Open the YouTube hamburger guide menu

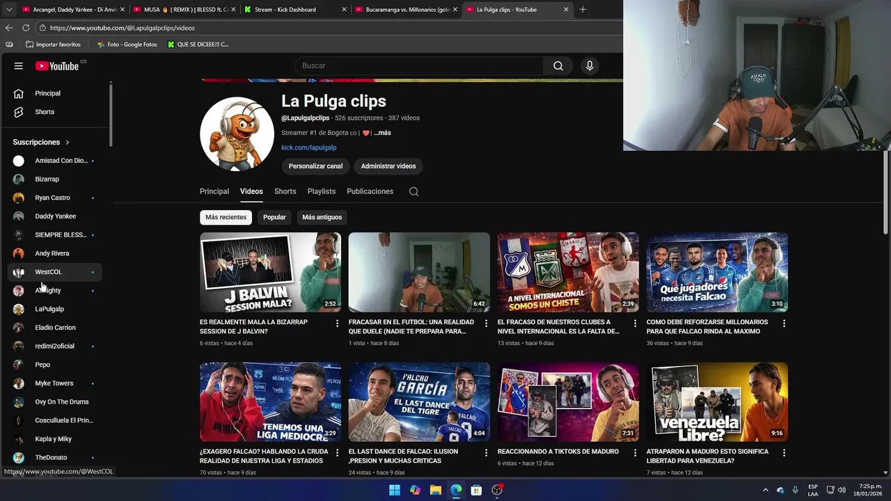19,66
